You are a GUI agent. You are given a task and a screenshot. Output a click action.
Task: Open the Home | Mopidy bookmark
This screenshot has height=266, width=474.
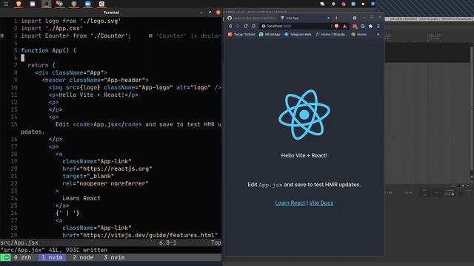[x=331, y=35]
